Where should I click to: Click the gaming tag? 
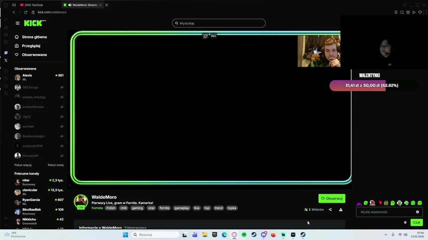click(137, 208)
